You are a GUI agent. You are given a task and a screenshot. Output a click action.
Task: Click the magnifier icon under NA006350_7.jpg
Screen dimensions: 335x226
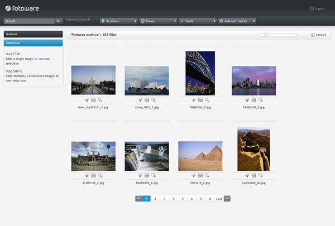point(154,175)
